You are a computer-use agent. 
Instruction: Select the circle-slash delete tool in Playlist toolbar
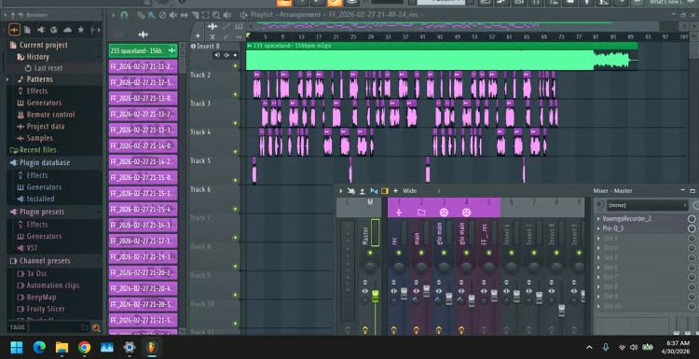[162, 15]
